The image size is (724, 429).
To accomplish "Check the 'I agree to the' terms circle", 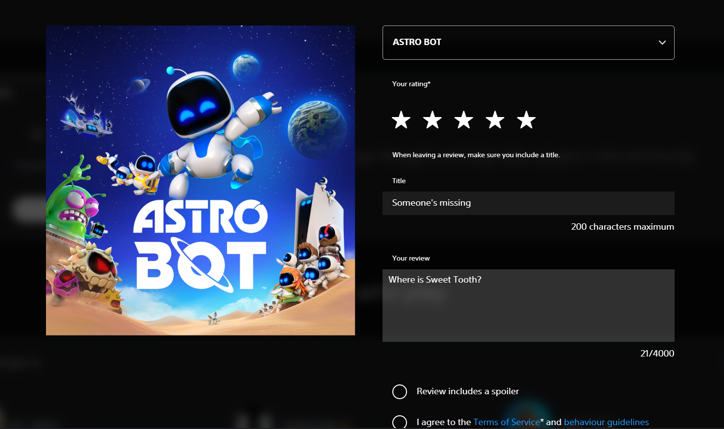I will [400, 422].
